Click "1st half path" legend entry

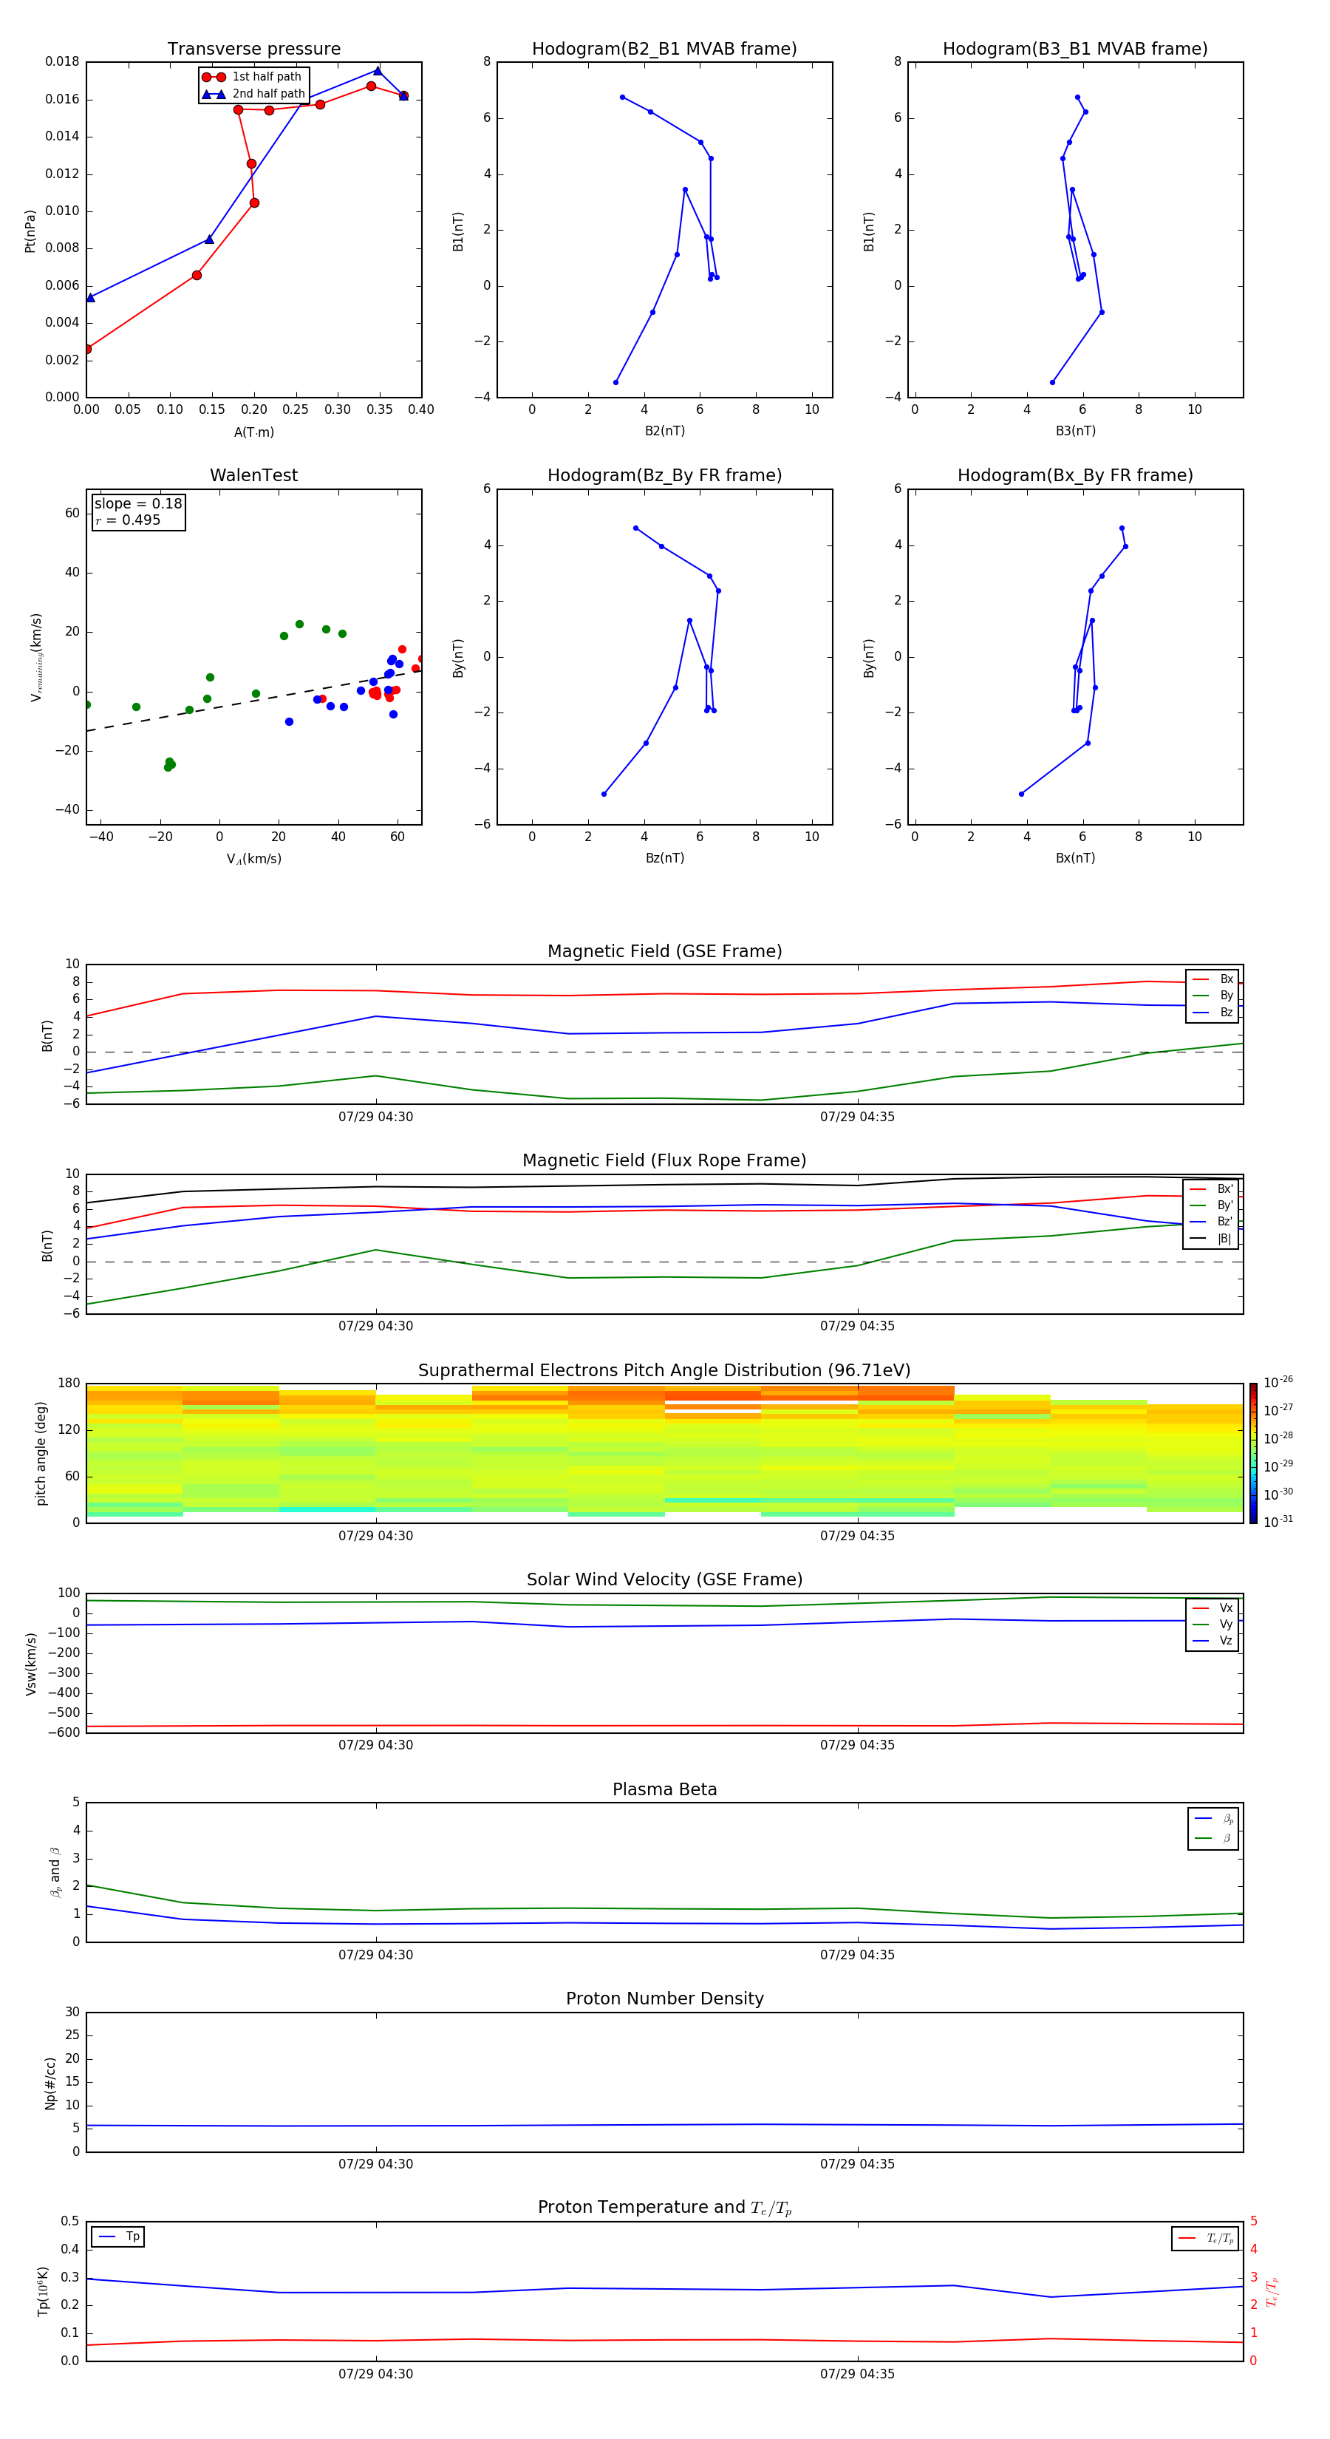tap(253, 77)
